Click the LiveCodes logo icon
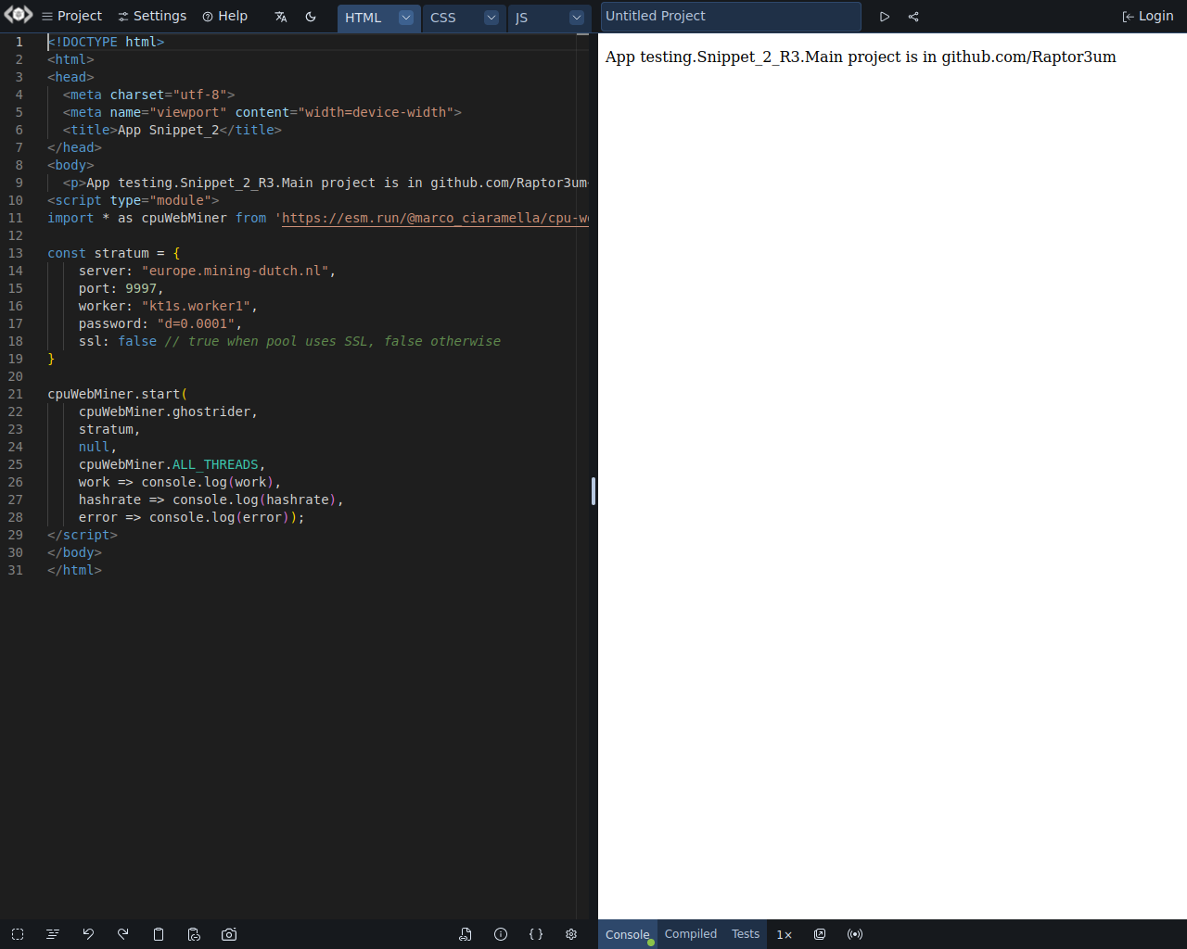Image resolution: width=1187 pixels, height=949 pixels. pyautogui.click(x=19, y=15)
